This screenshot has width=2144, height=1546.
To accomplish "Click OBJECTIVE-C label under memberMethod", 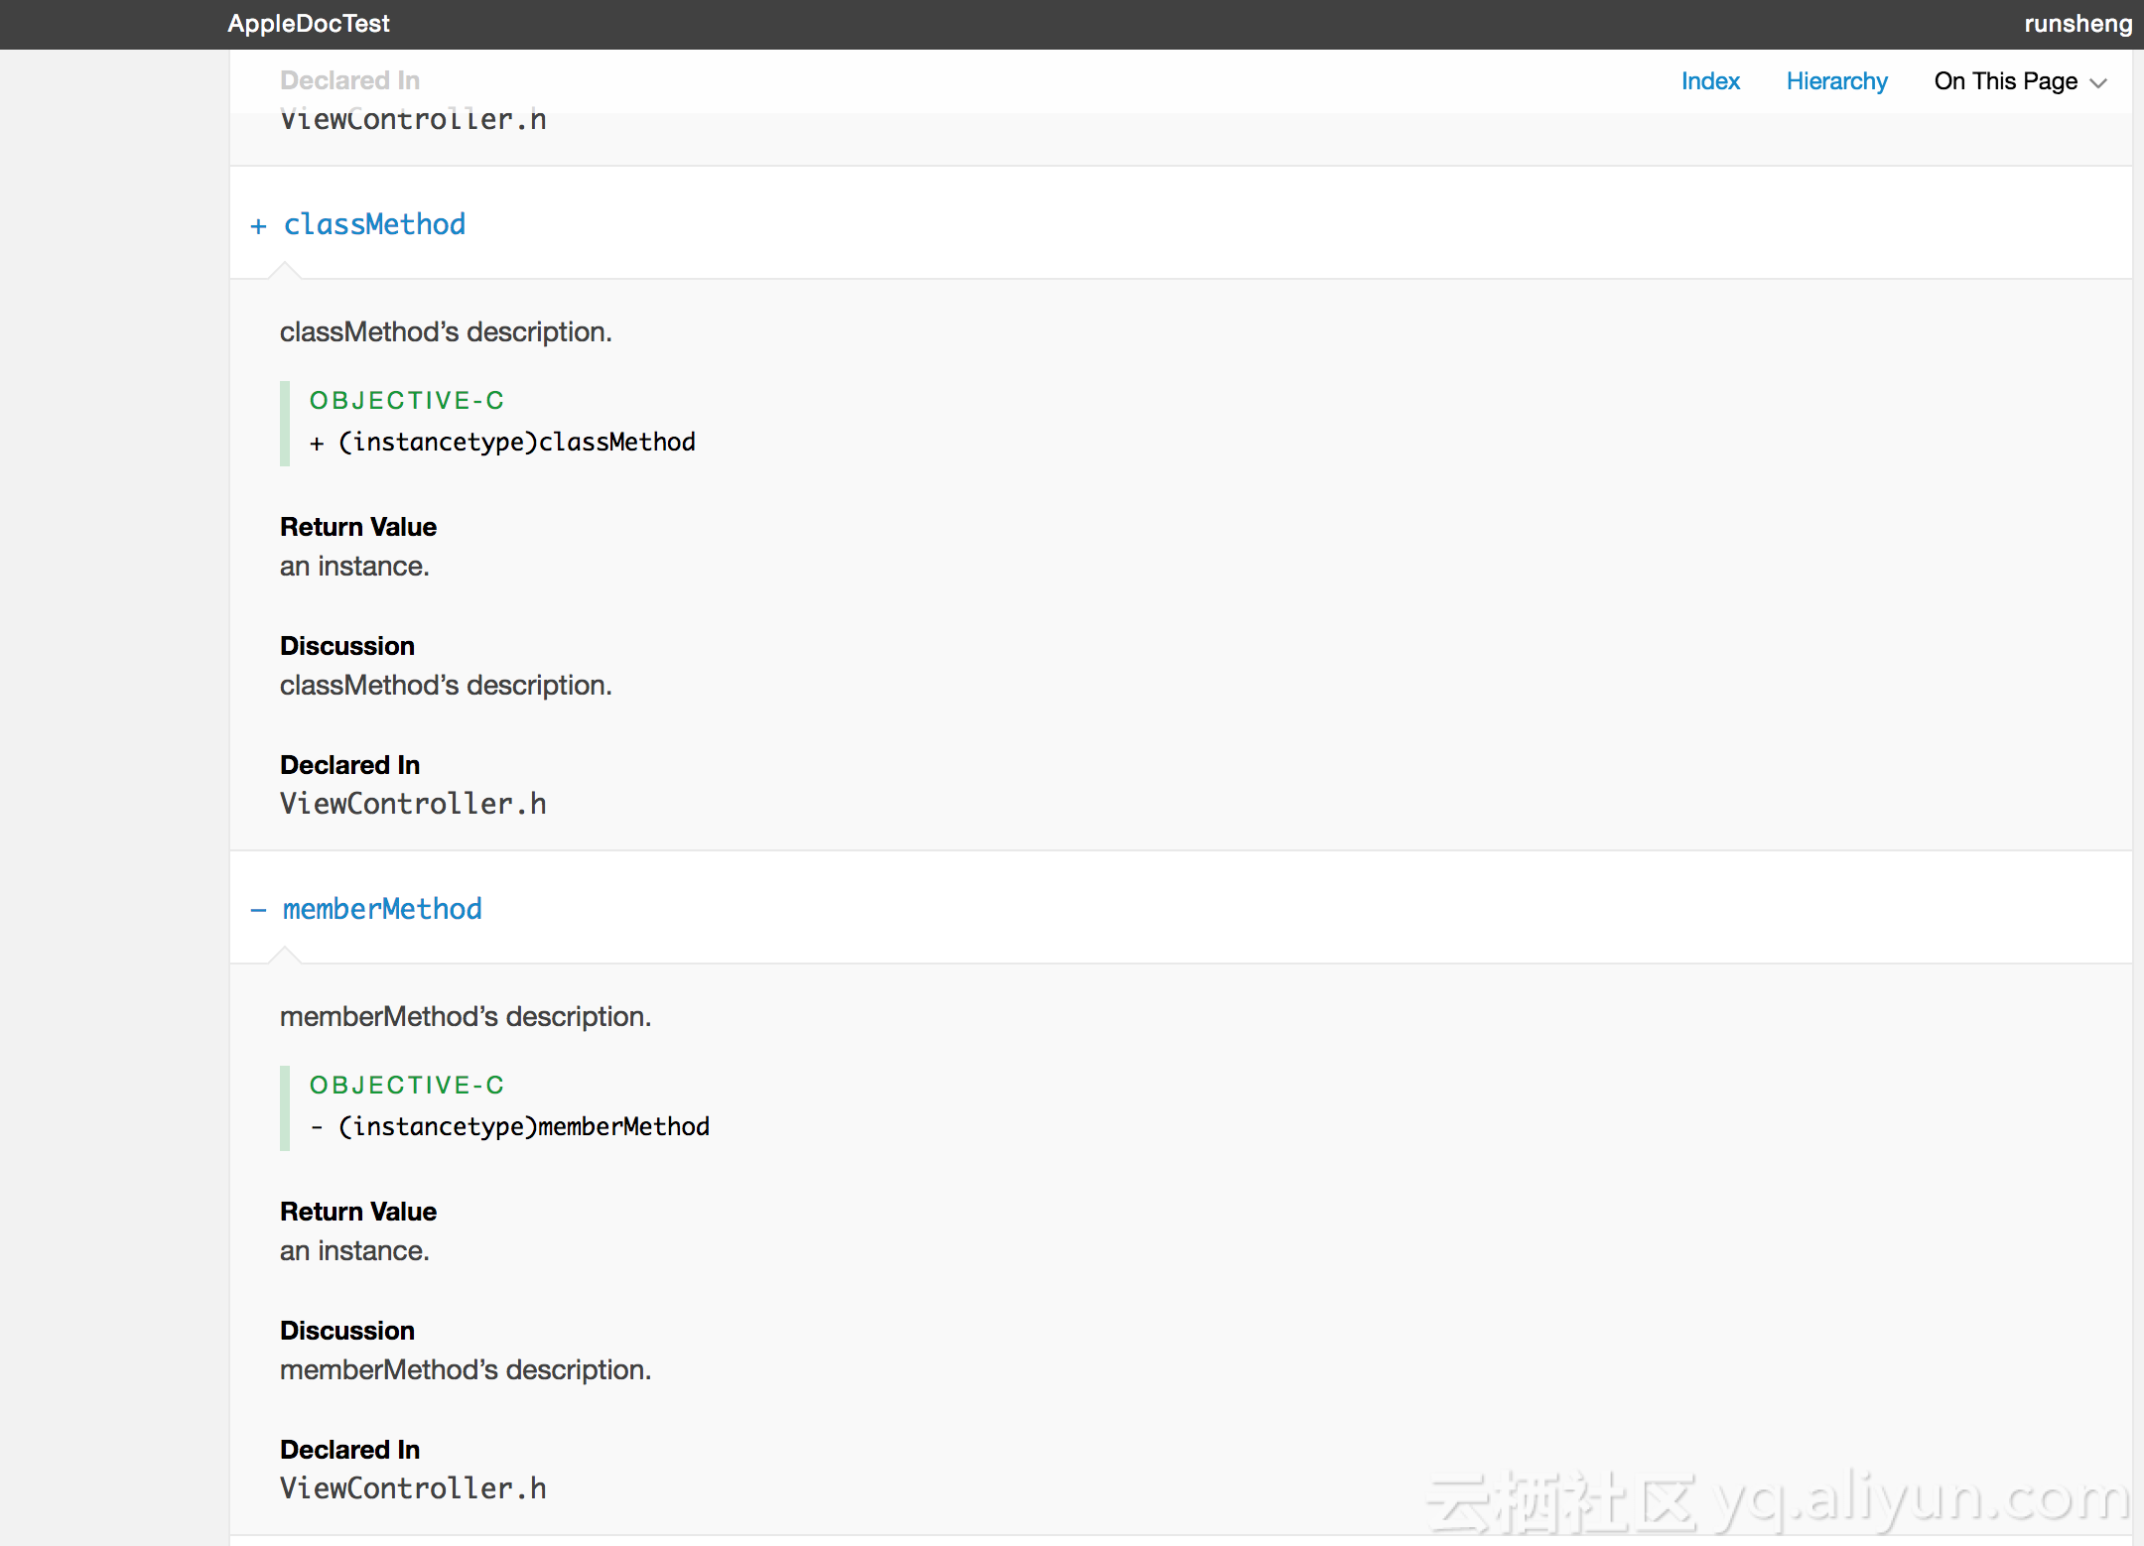I will (407, 1085).
